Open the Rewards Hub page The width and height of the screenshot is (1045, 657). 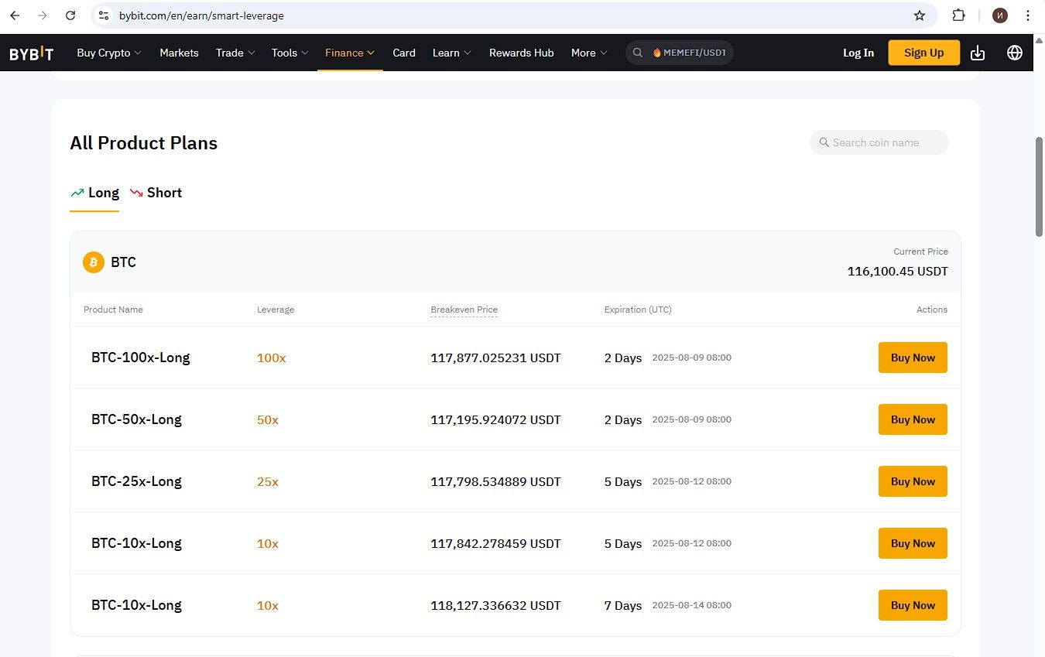point(522,53)
